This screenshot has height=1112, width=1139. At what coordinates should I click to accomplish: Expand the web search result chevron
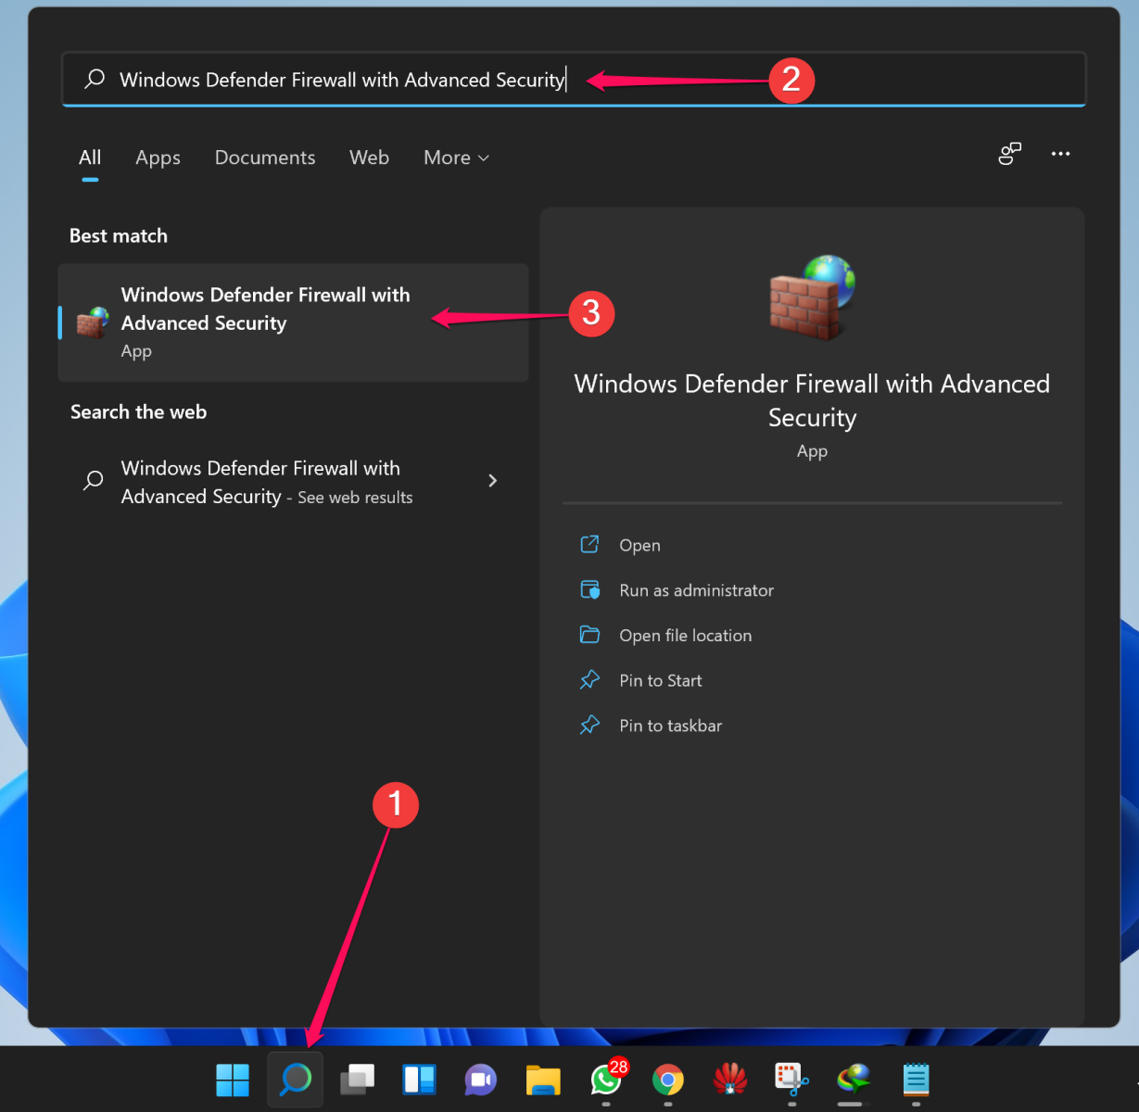click(x=492, y=481)
